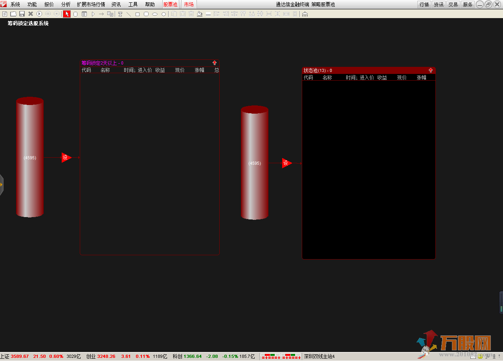Click the grayed trash bin icon

[x=191, y=14]
